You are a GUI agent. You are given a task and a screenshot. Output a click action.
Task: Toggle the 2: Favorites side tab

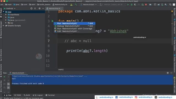point(1,86)
